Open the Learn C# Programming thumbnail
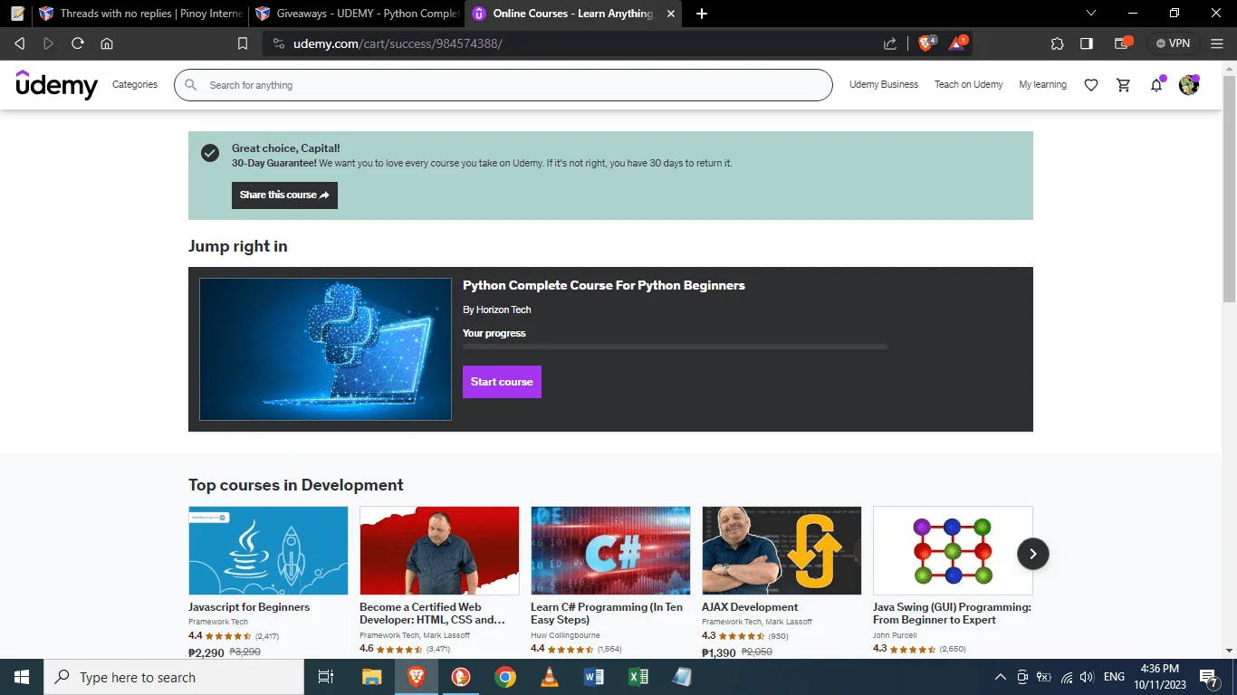Image resolution: width=1237 pixels, height=695 pixels. click(x=610, y=550)
